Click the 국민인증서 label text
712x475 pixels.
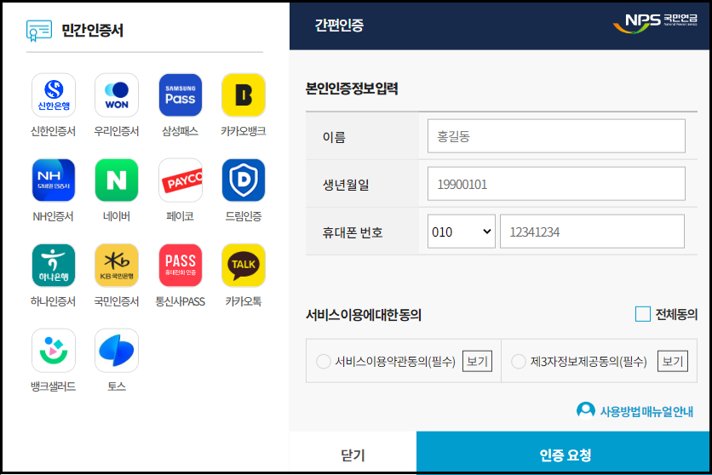tap(117, 301)
